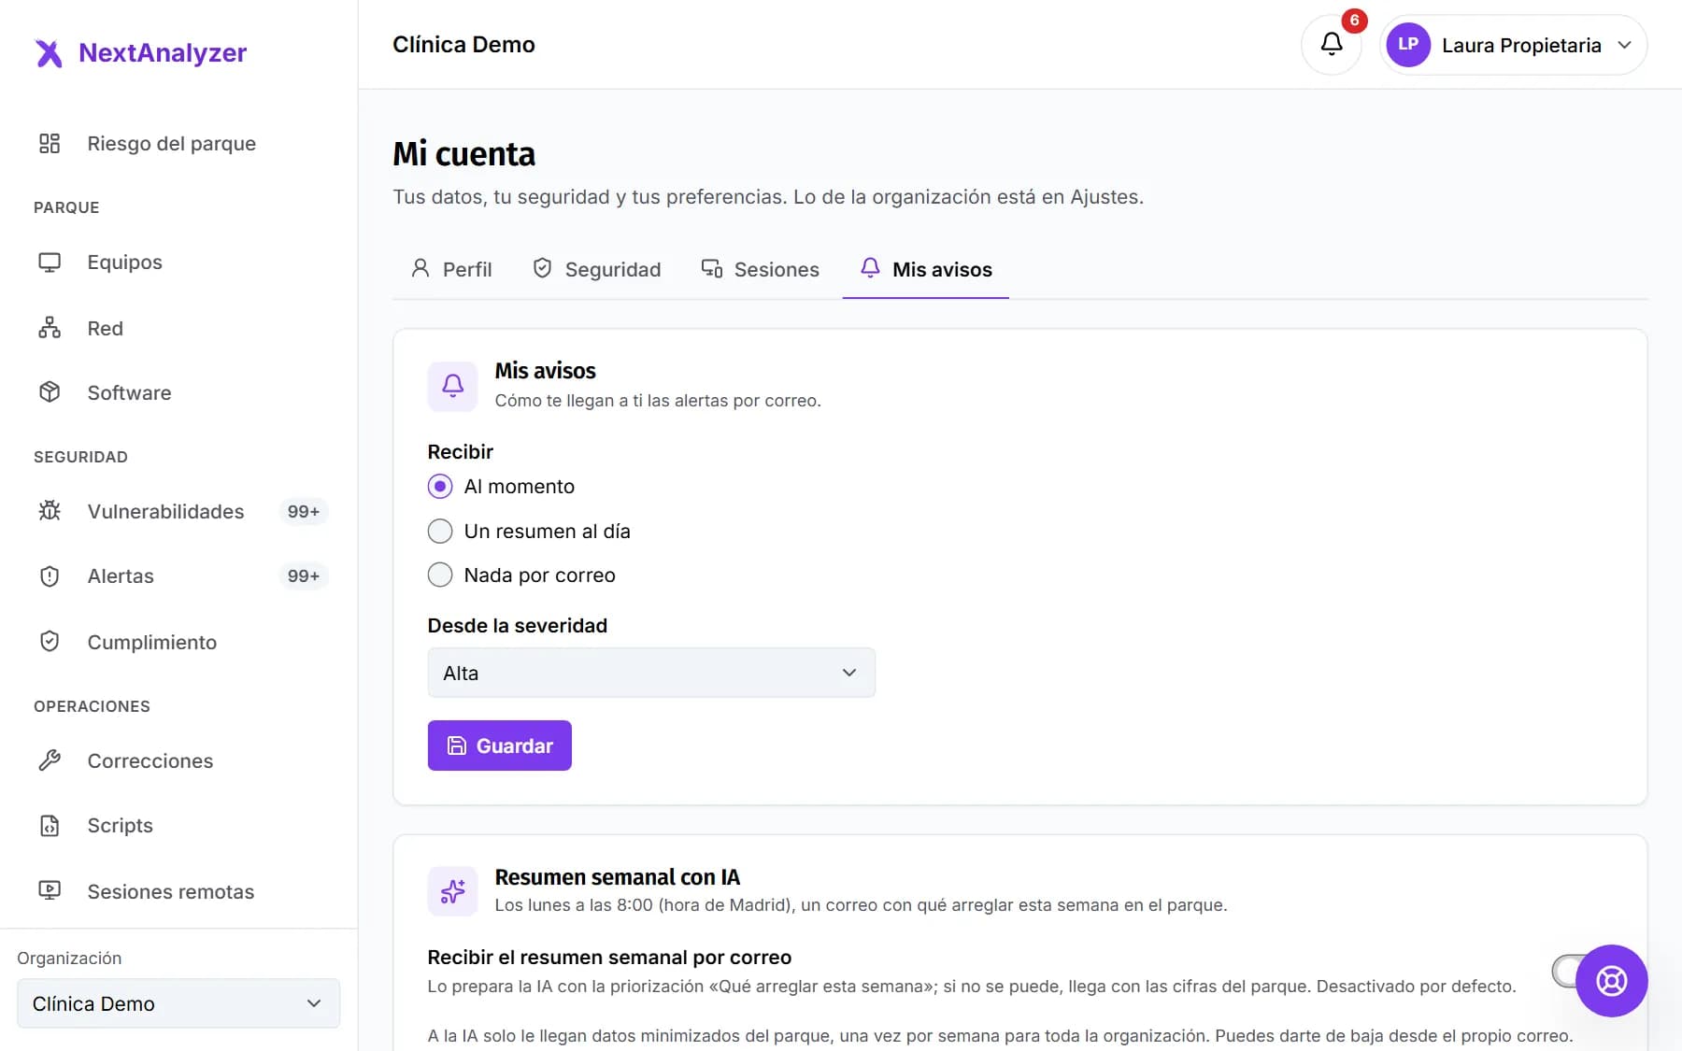Choose Nada por correo radio option

pos(440,575)
